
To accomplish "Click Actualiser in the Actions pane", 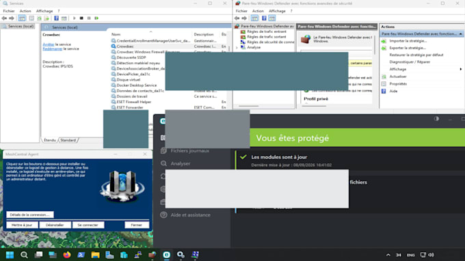I will [398, 77].
